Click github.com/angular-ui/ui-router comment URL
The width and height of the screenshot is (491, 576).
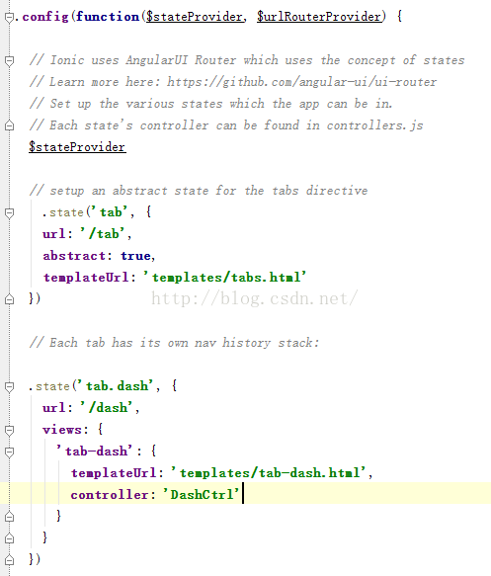(302, 82)
